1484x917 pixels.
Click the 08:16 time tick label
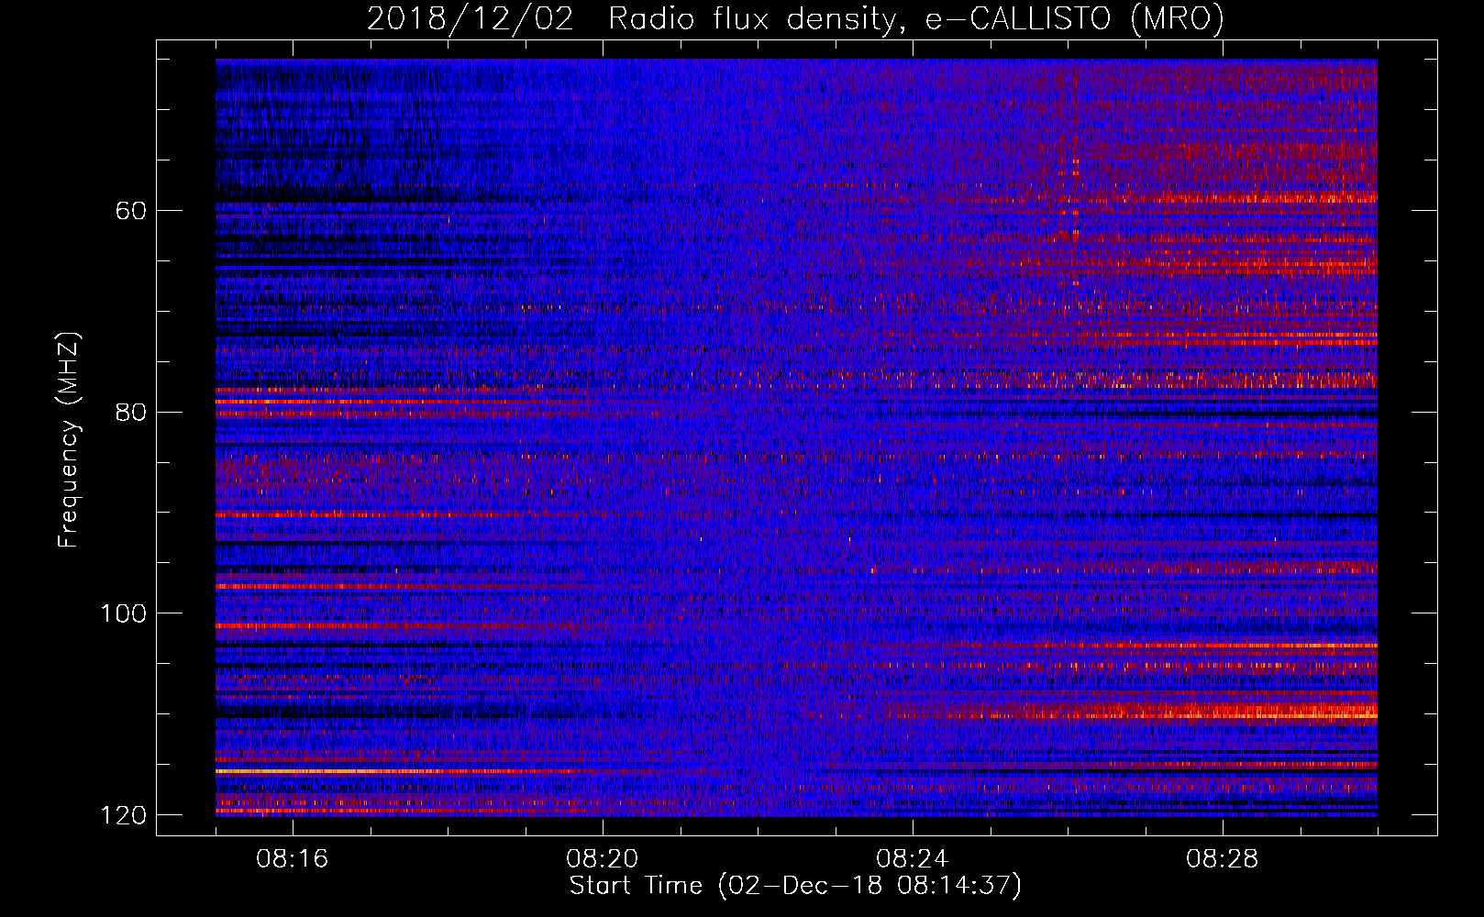click(293, 859)
